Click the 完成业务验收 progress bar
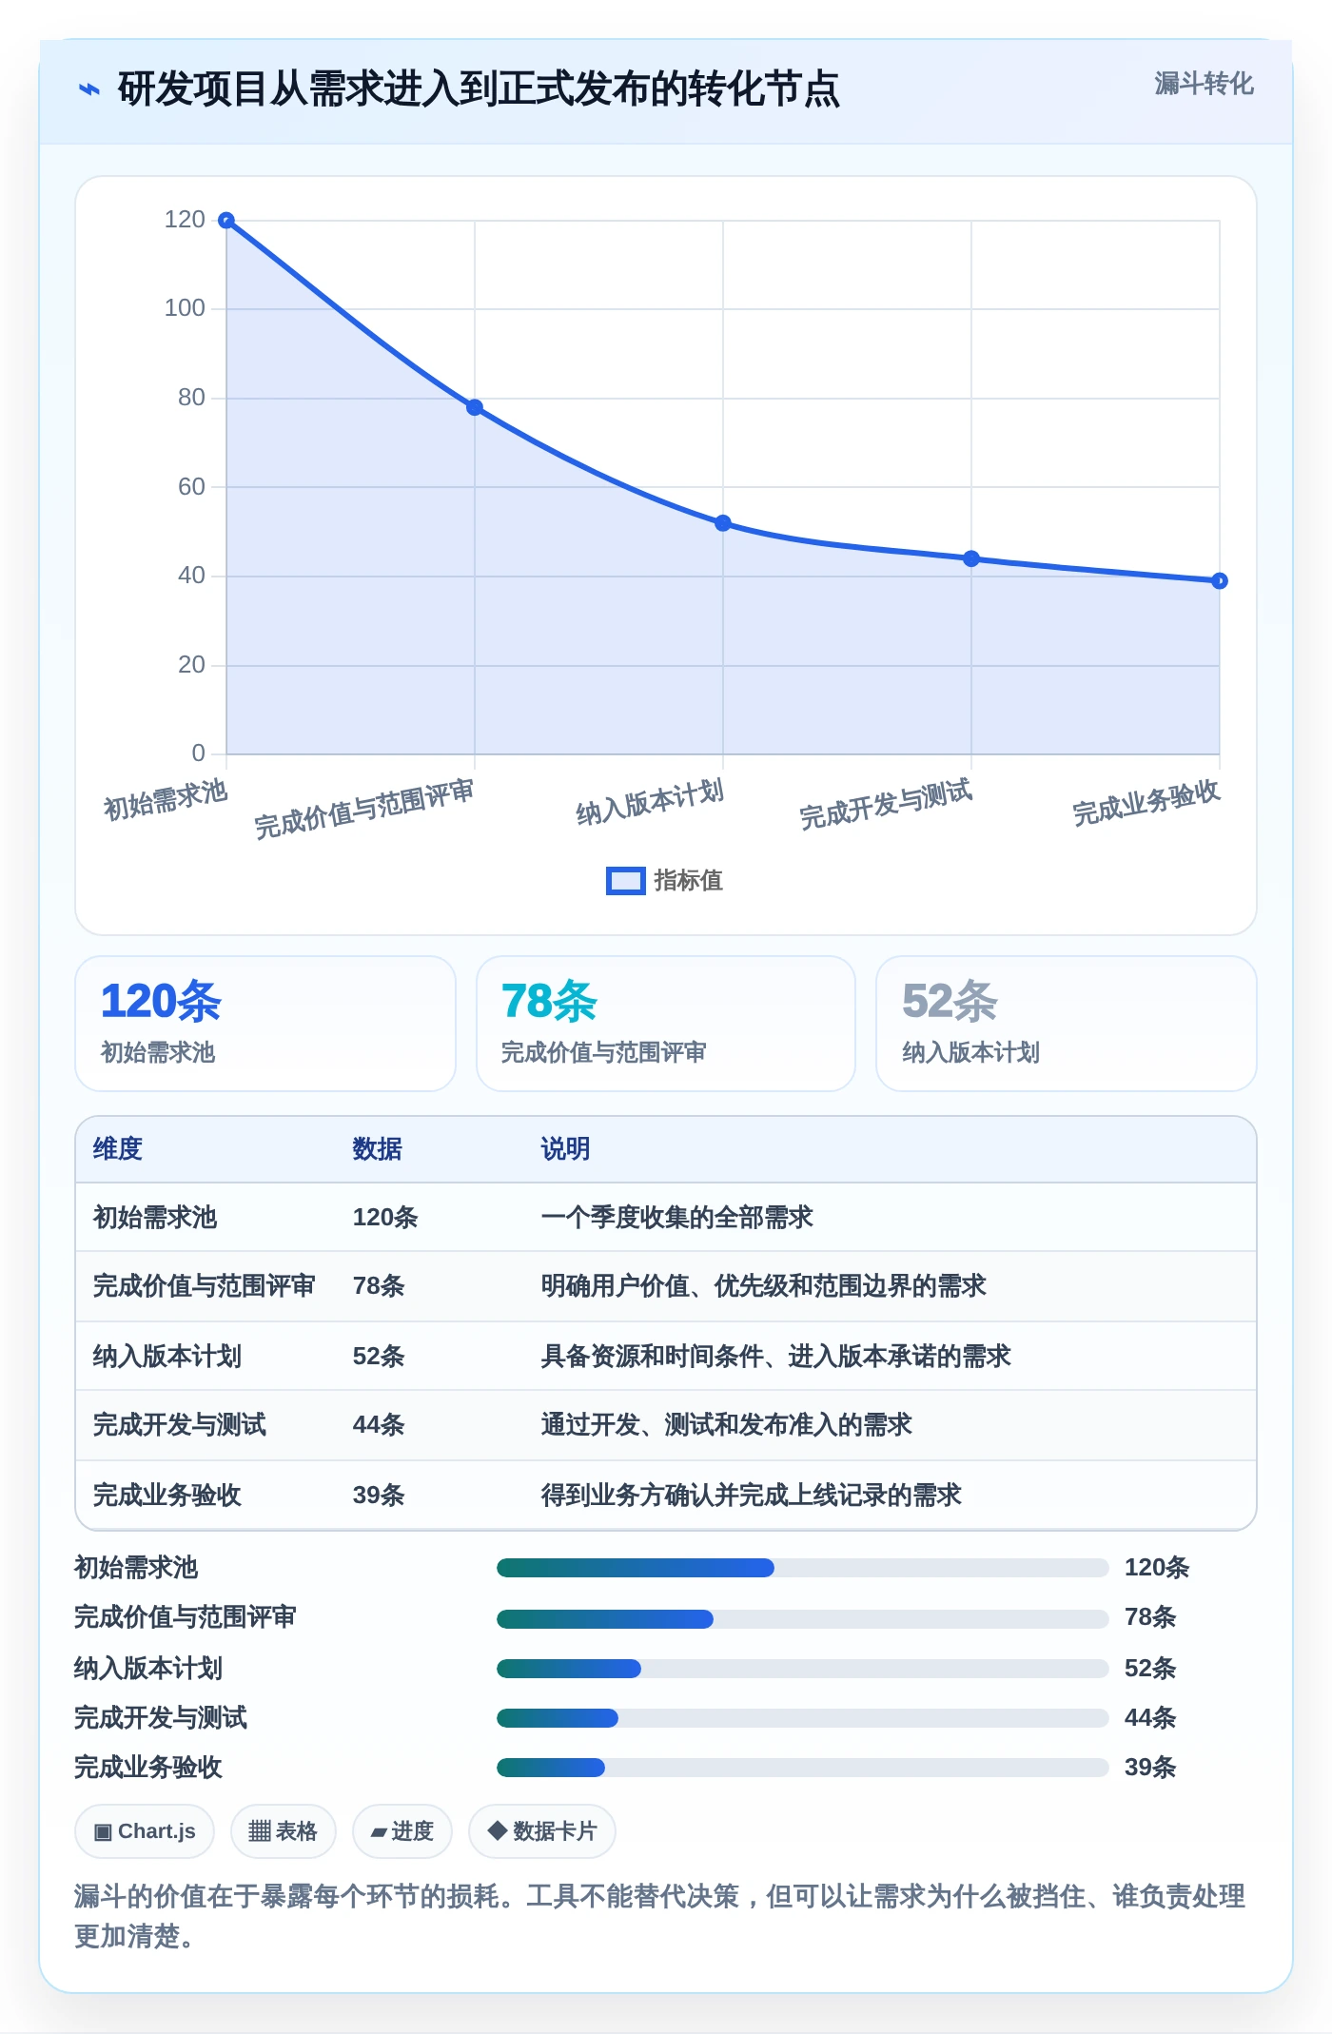Screen dimensions: 1332x2034 coord(803,1768)
